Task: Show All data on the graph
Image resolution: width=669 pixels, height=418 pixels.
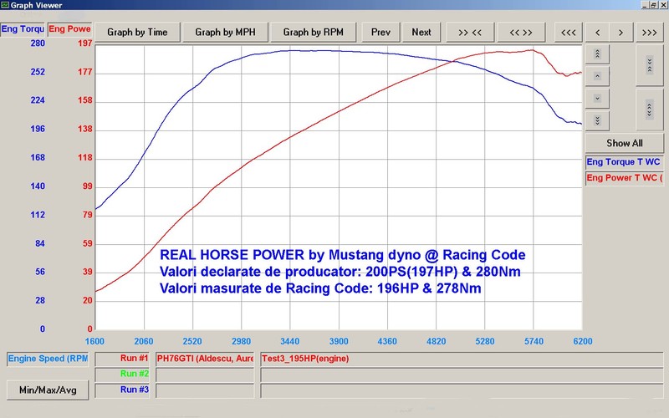Action: click(x=624, y=143)
